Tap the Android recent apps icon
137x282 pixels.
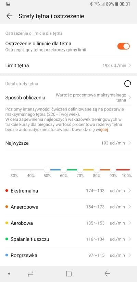(31, 274)
